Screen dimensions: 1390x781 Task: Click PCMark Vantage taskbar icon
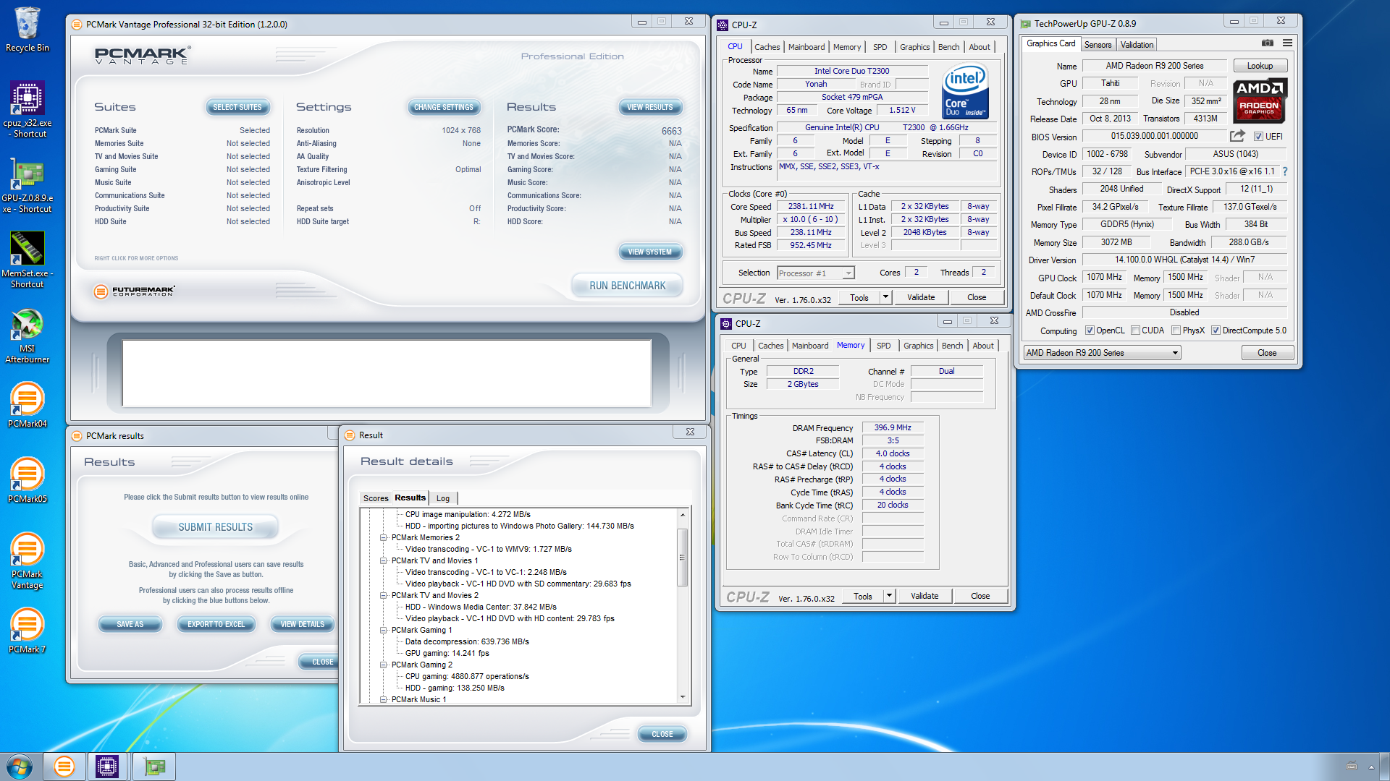pos(64,767)
